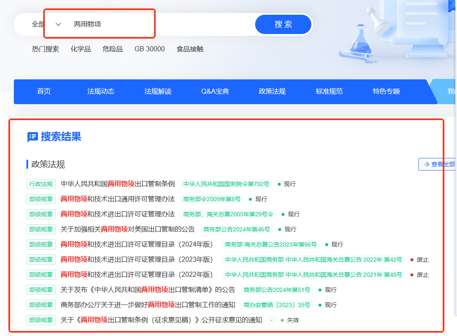Viewport: 457px width, 336px height.
Task: Select hot search term GB 30000
Action: [149, 49]
